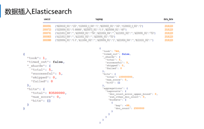Click the "sum_other_doc_count" key
The height and width of the screenshot is (129, 204).
click(125, 97)
